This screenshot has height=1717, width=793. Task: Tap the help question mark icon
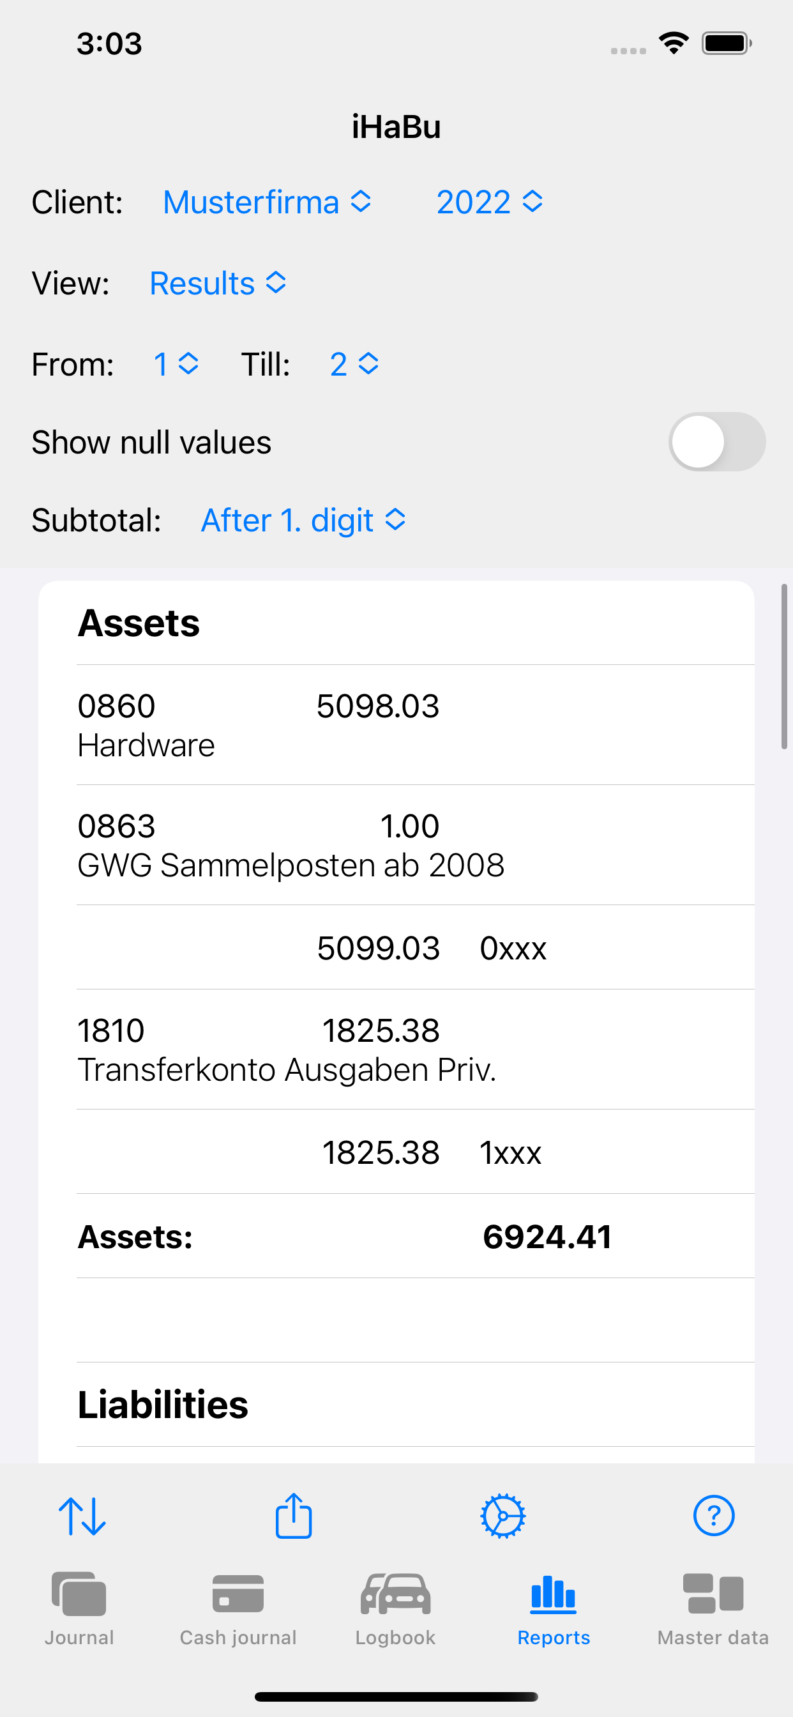tap(714, 1516)
